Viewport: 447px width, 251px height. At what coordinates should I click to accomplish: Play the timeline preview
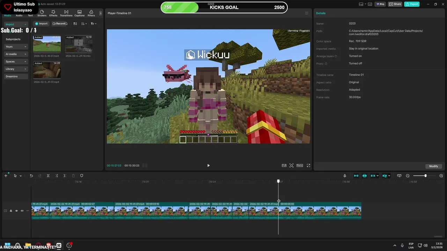208,166
